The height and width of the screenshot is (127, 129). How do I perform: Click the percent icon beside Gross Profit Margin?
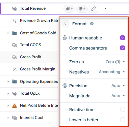[x=15, y=69]
